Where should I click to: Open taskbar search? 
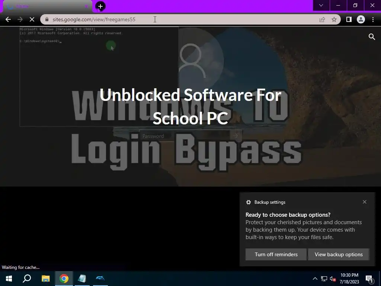click(27, 279)
